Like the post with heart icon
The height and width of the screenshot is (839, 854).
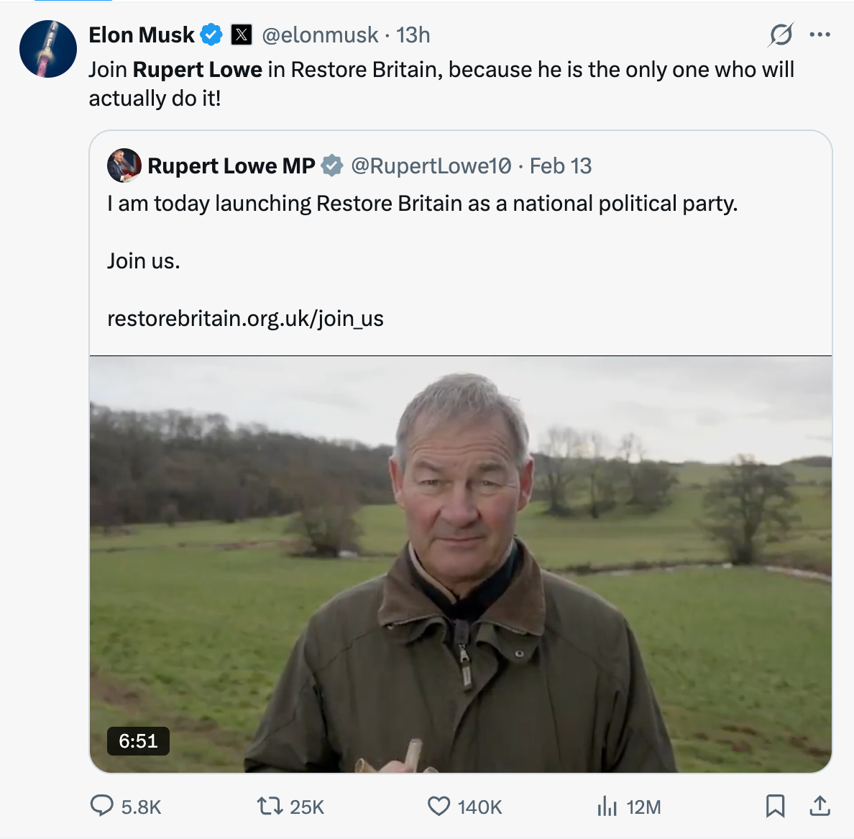(x=439, y=805)
